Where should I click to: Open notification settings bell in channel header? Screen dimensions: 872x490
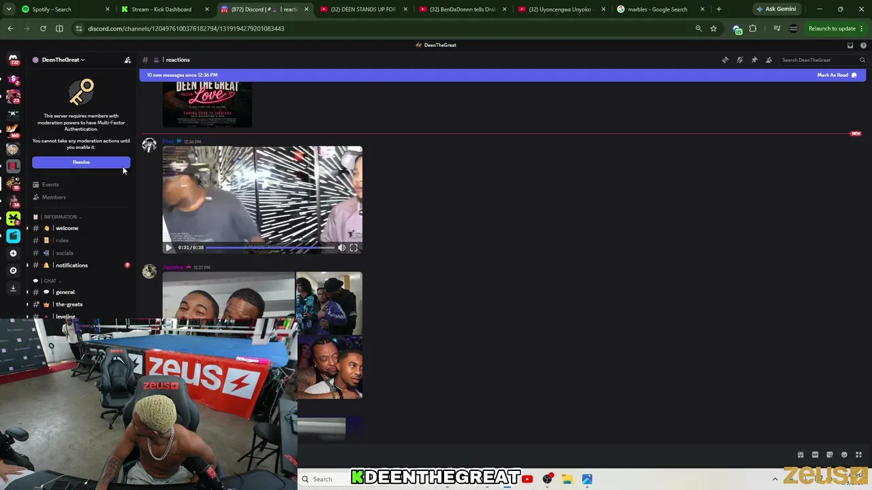tap(740, 60)
